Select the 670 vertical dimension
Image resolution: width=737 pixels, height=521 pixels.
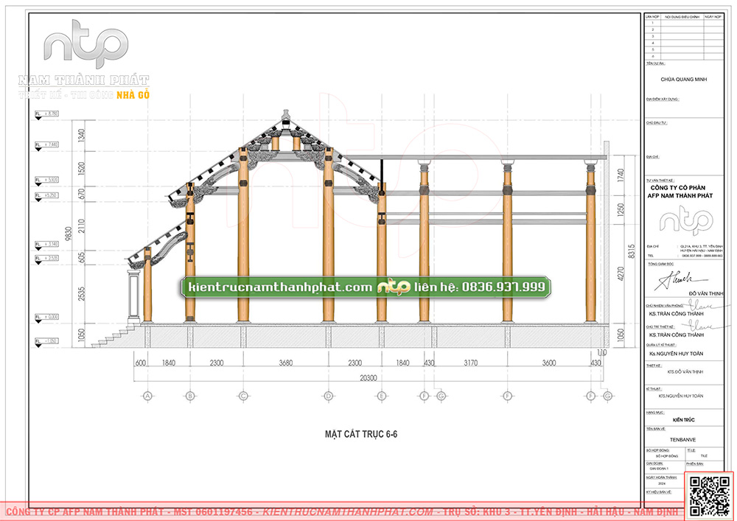(x=82, y=194)
